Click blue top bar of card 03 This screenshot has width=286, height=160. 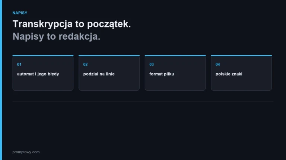click(x=175, y=56)
